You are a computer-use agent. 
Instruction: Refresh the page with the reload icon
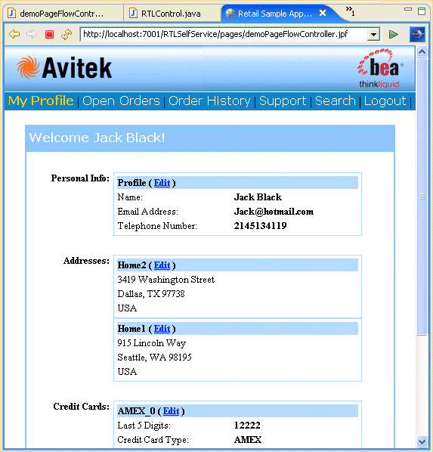tap(66, 34)
